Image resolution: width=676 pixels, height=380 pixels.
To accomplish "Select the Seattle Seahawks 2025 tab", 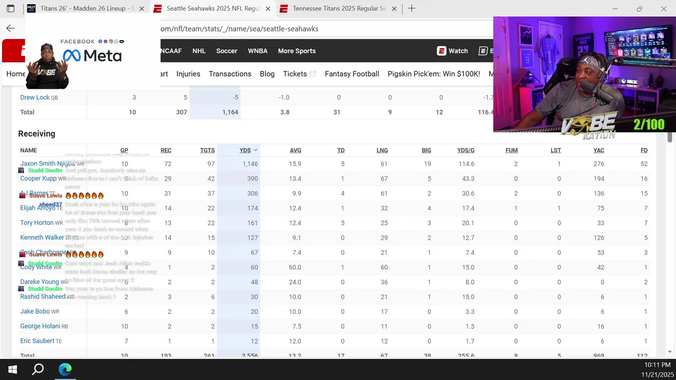I will [213, 8].
